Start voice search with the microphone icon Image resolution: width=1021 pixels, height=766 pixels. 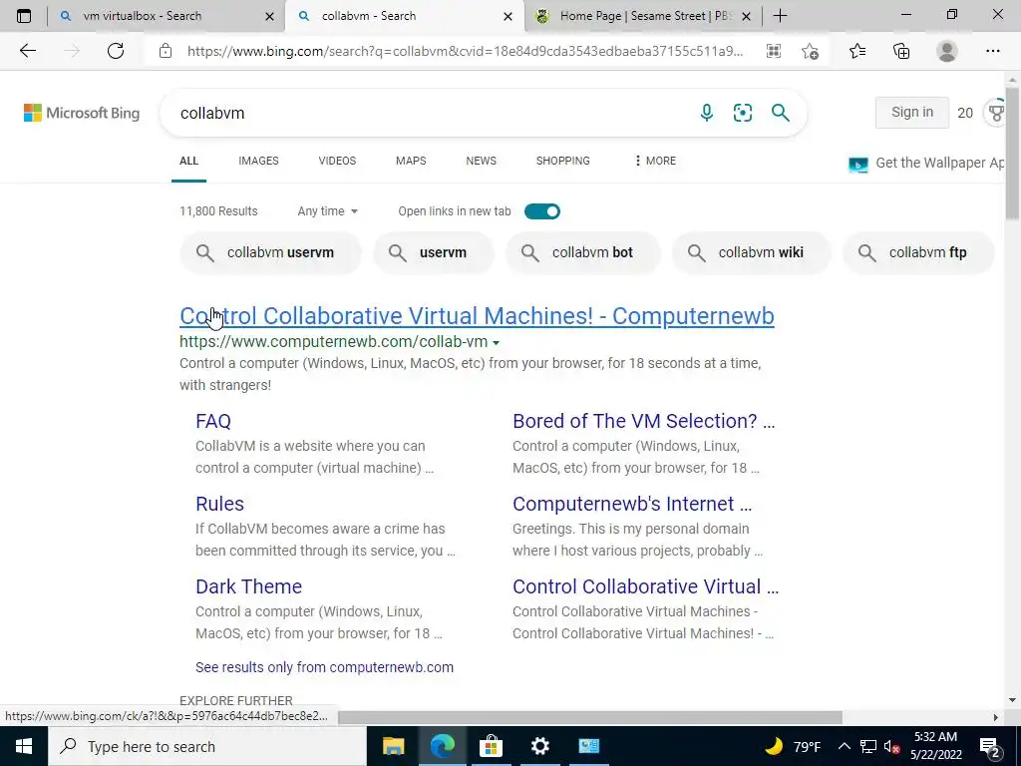pyautogui.click(x=707, y=113)
